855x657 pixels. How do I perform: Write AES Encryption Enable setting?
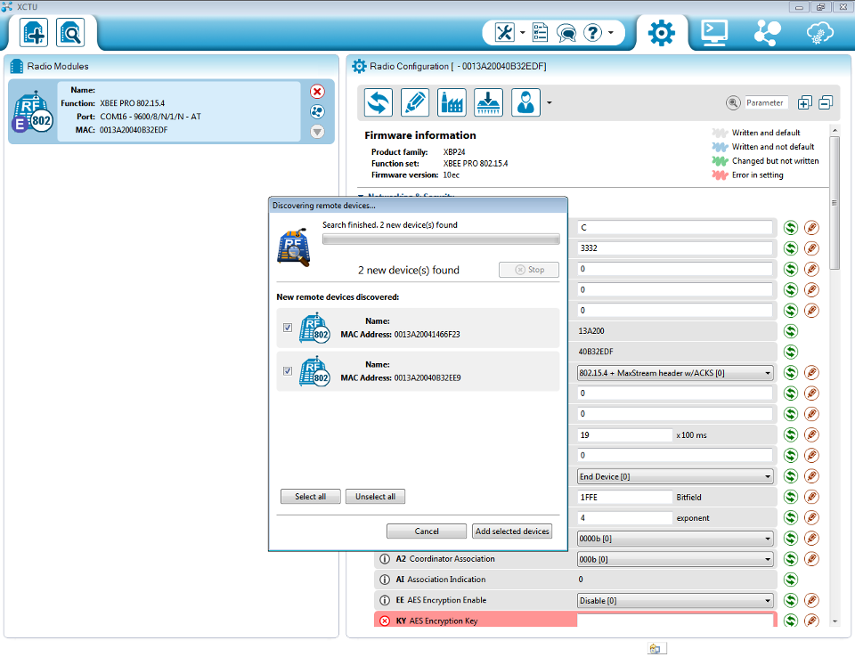812,600
